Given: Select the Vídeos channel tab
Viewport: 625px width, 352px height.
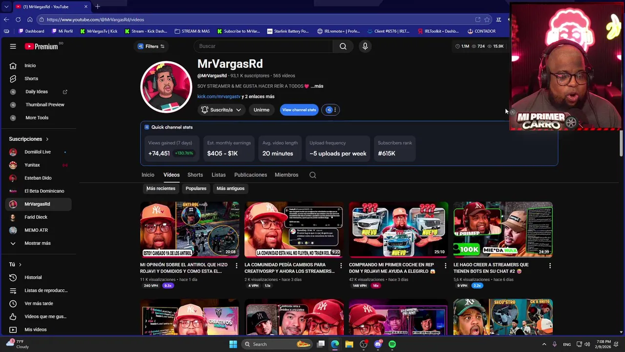Looking at the screenshot, I should [171, 175].
